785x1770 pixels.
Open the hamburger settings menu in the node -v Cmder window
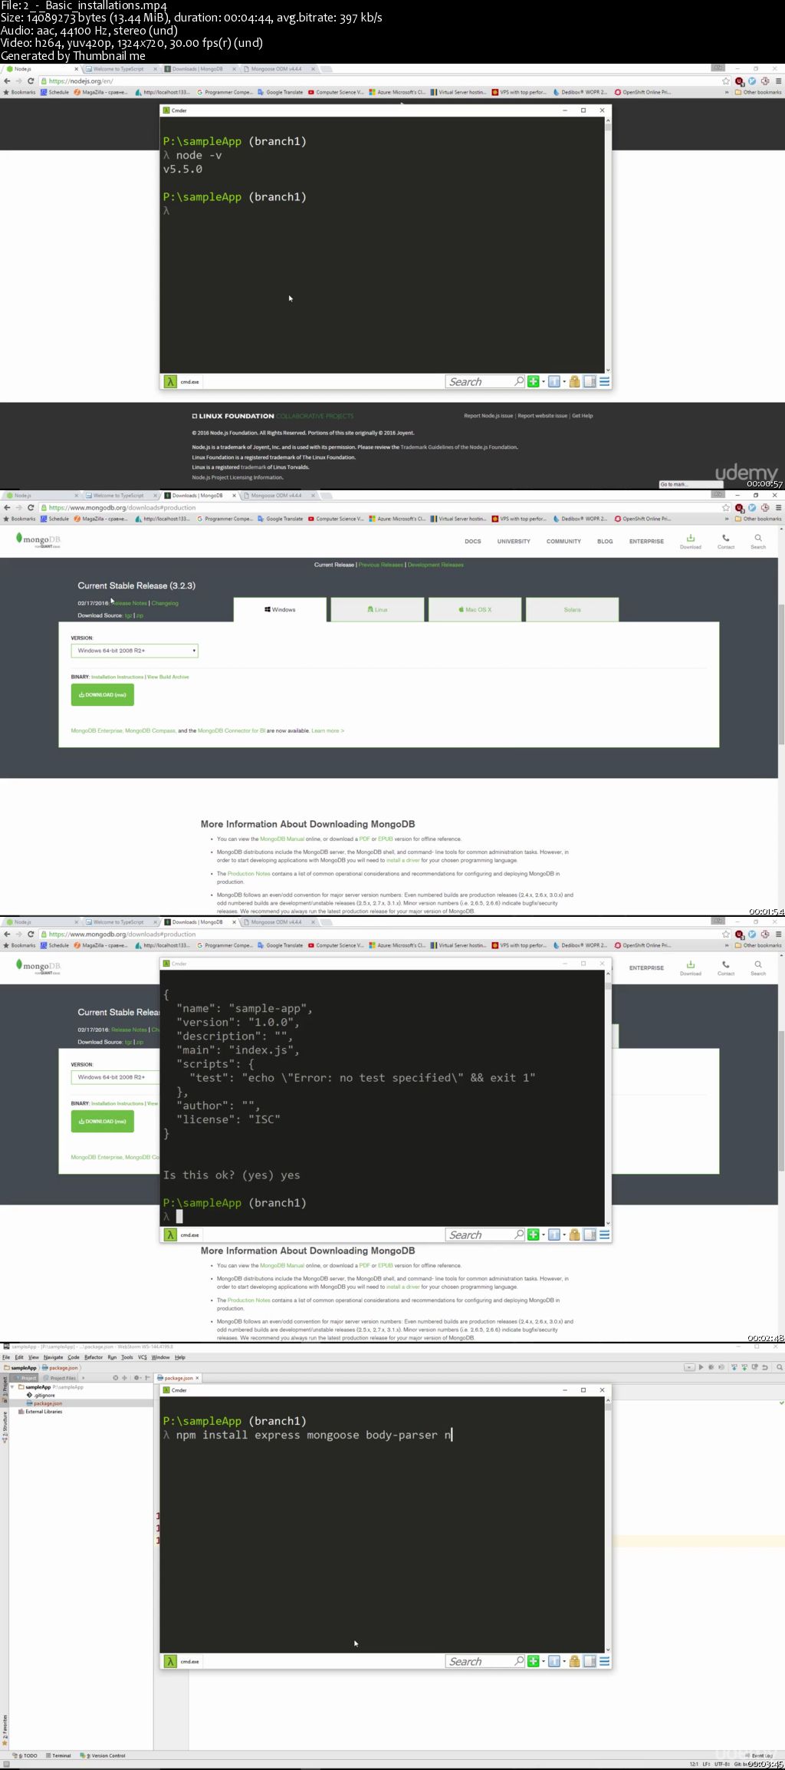[604, 381]
